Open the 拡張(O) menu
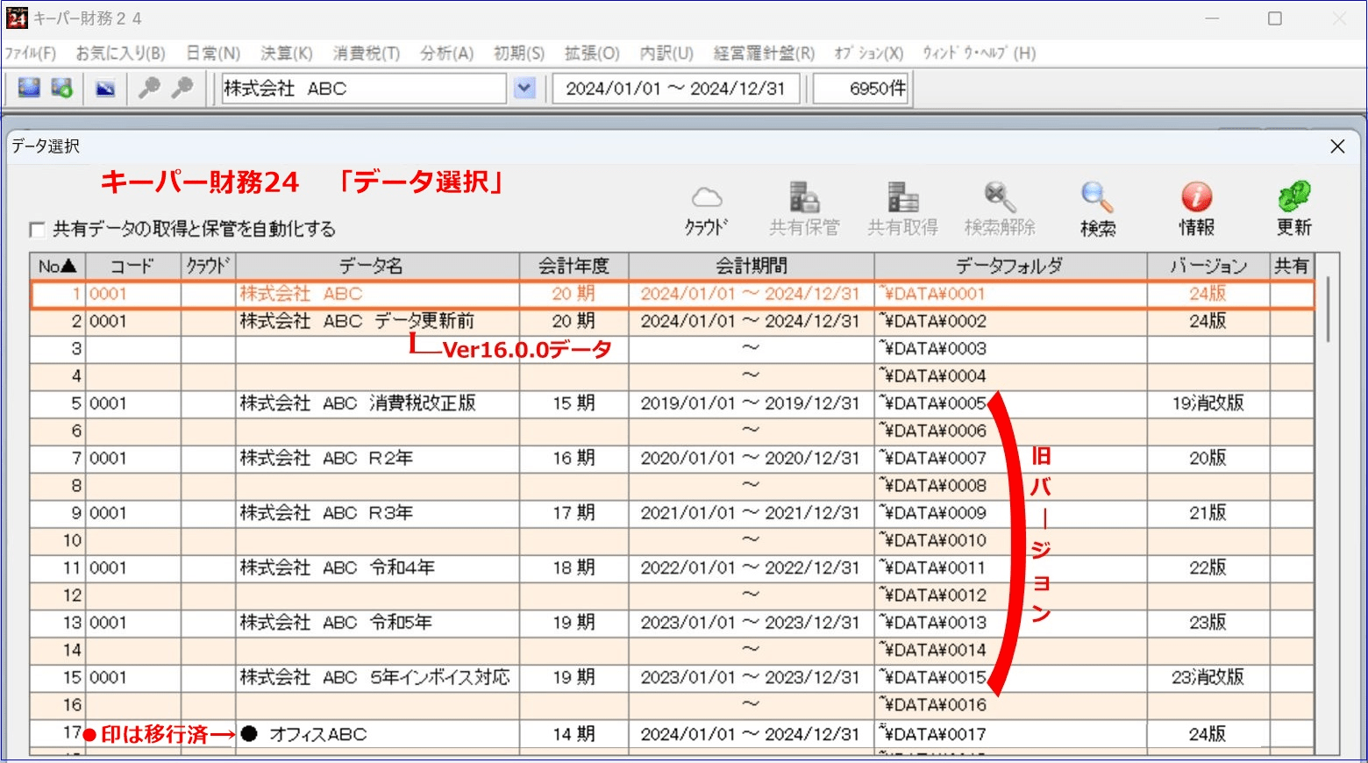 (x=592, y=53)
